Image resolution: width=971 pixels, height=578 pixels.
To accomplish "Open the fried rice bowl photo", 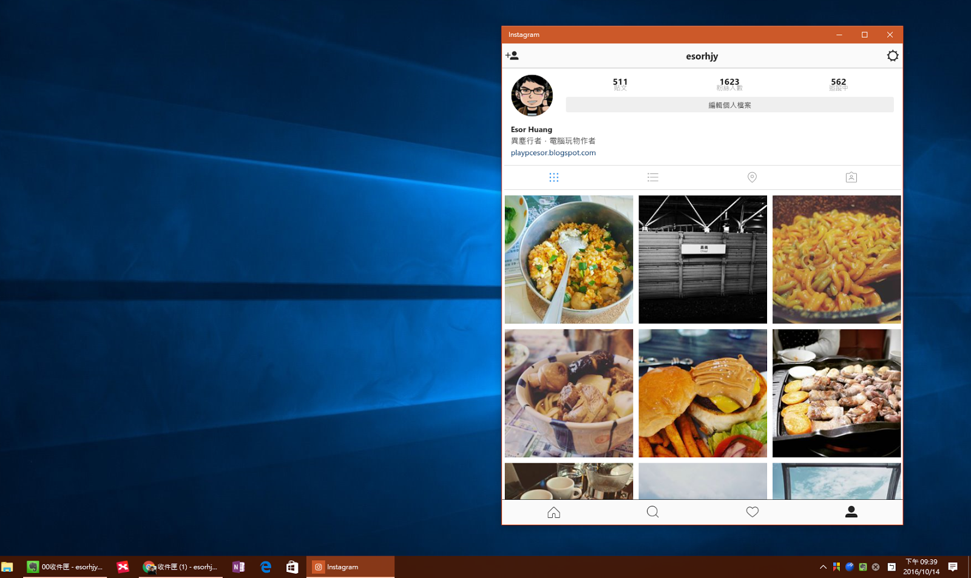I will coord(569,260).
